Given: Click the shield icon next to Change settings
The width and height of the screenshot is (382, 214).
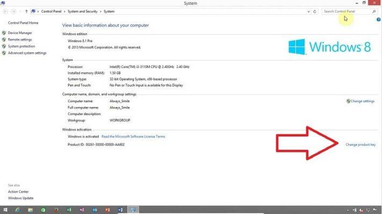Looking at the screenshot, I should coord(348,101).
